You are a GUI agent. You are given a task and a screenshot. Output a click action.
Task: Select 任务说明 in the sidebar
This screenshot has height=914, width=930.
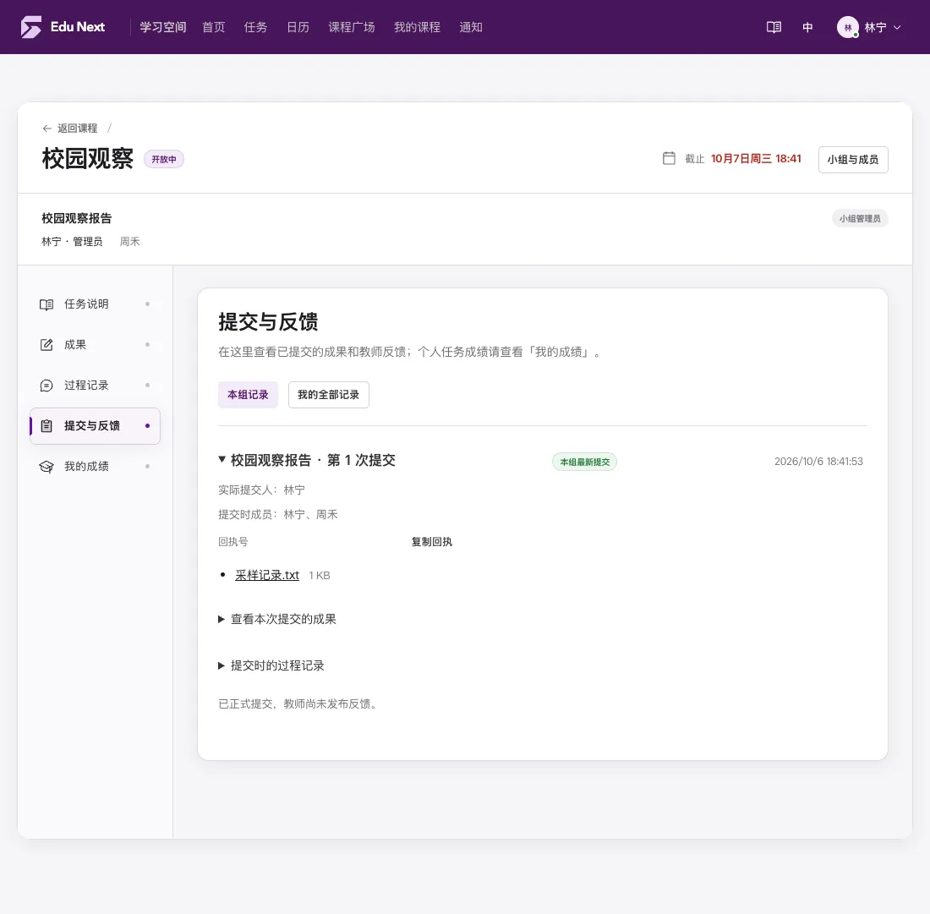pos(95,304)
